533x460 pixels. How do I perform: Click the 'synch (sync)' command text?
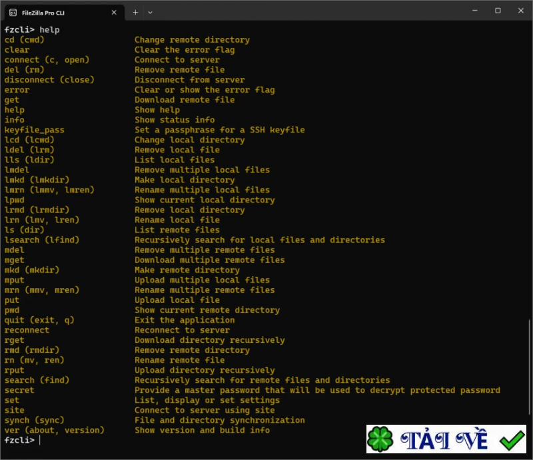(35, 420)
